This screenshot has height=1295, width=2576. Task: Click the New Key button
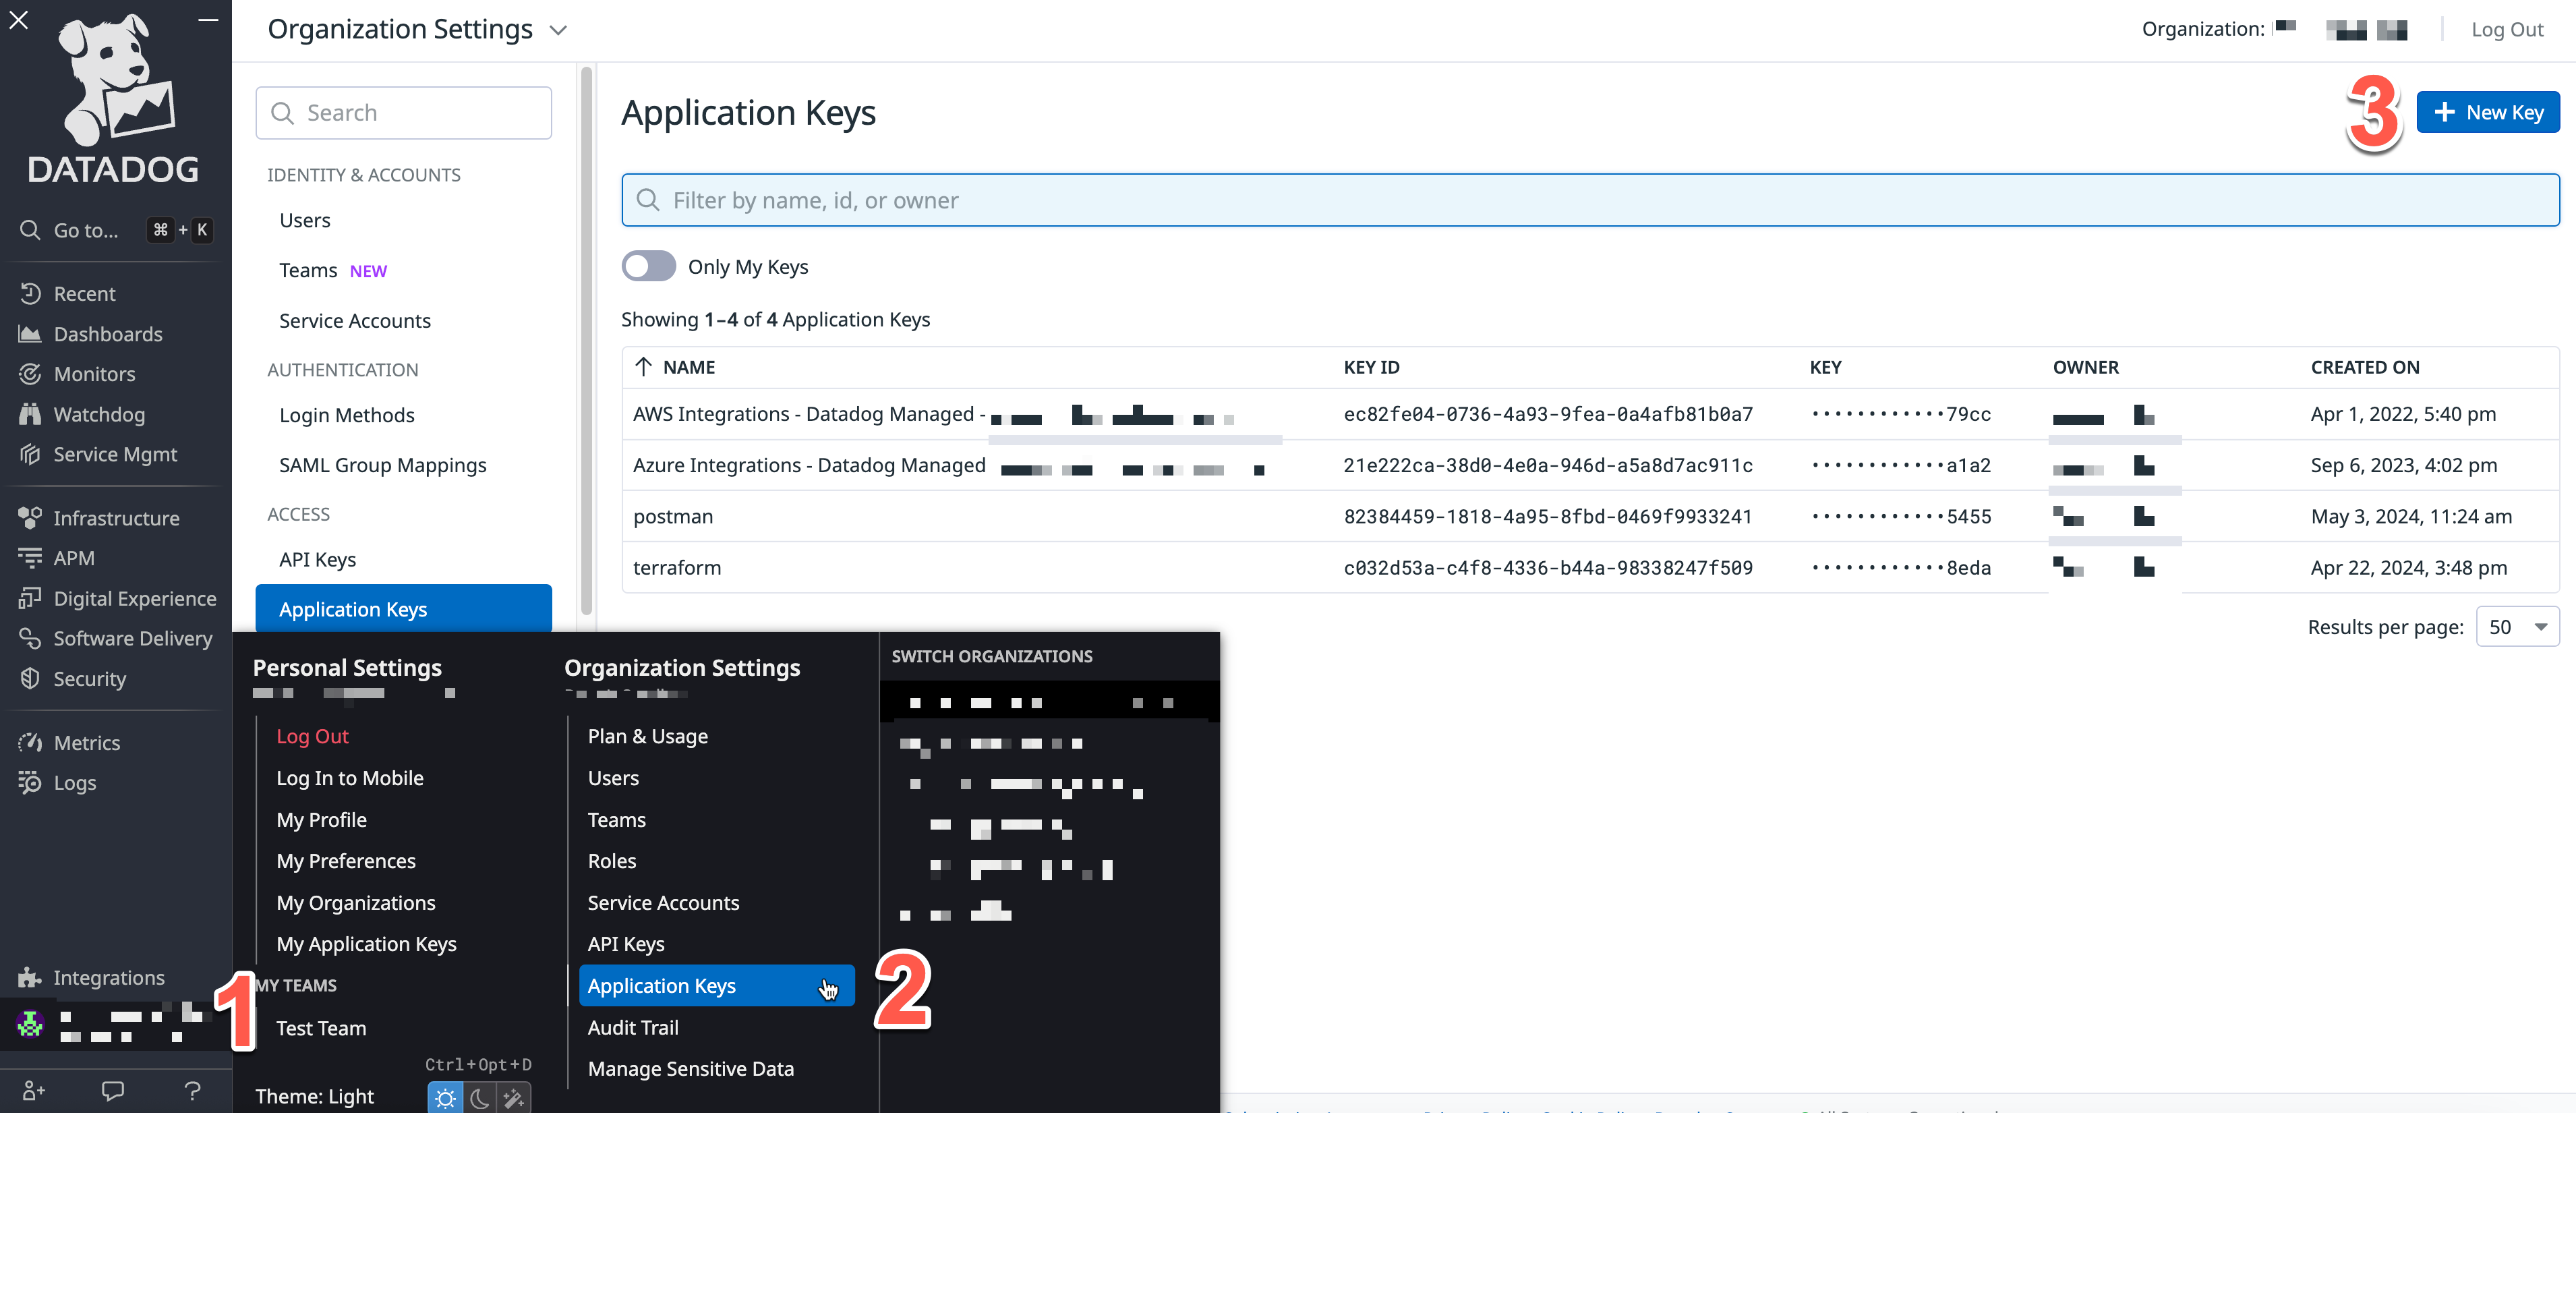click(2488, 112)
